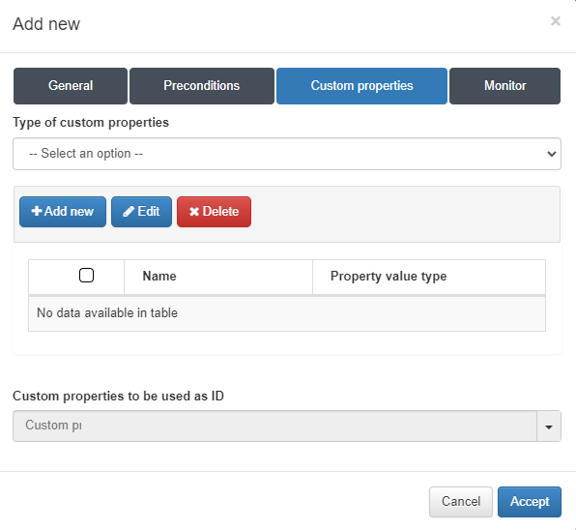Screen dimensions: 576x530
Task: Toggle the select-all checkbox in table header
Action: [x=86, y=276]
